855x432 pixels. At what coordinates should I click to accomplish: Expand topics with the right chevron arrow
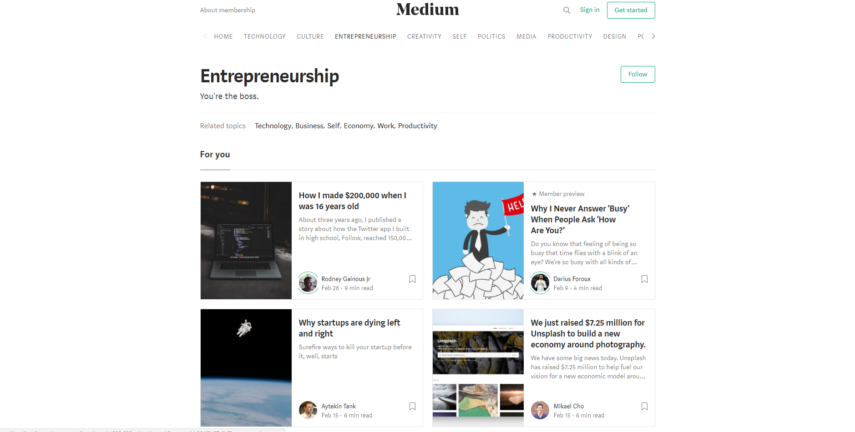point(653,36)
